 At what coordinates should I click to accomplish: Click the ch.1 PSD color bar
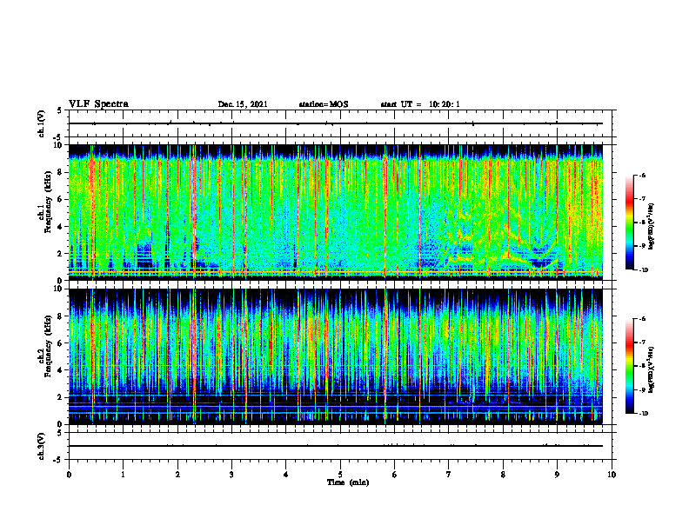[x=629, y=223]
